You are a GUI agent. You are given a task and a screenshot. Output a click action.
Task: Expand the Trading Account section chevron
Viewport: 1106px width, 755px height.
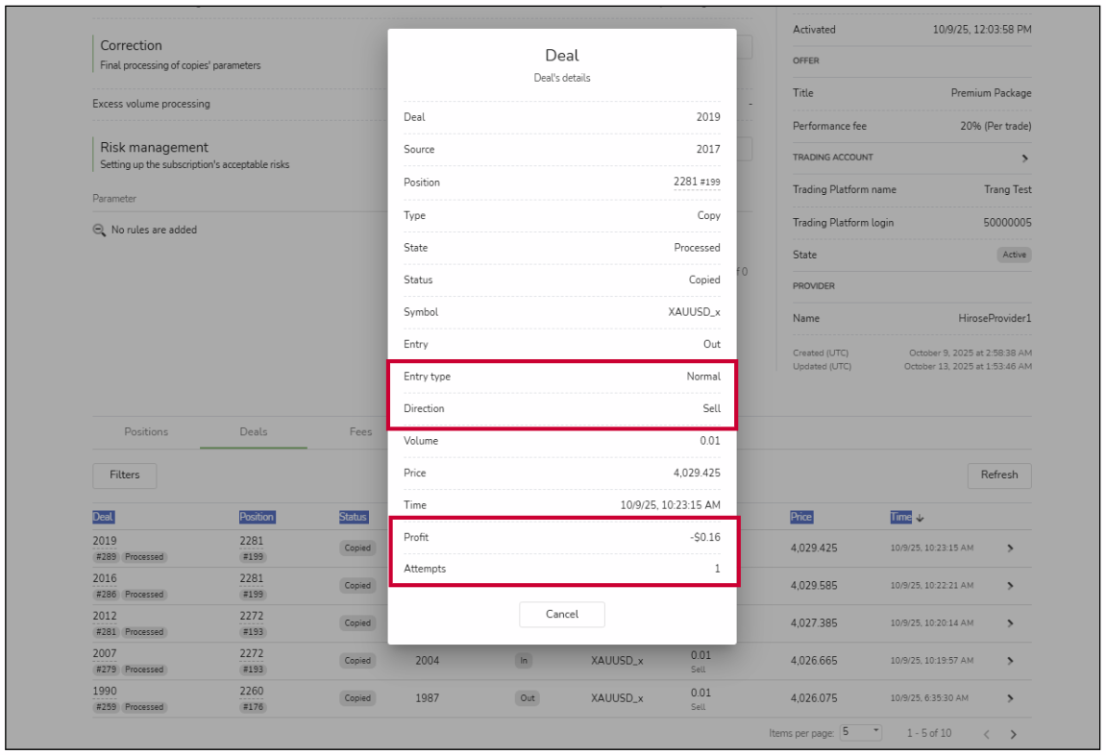(x=1024, y=158)
